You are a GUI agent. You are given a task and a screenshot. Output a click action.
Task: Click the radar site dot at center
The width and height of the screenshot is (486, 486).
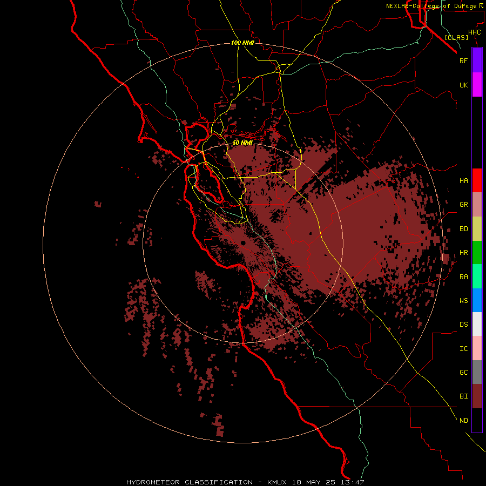[243, 243]
